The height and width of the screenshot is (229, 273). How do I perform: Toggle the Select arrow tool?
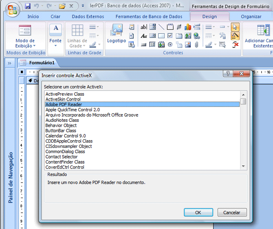[x=235, y=27]
